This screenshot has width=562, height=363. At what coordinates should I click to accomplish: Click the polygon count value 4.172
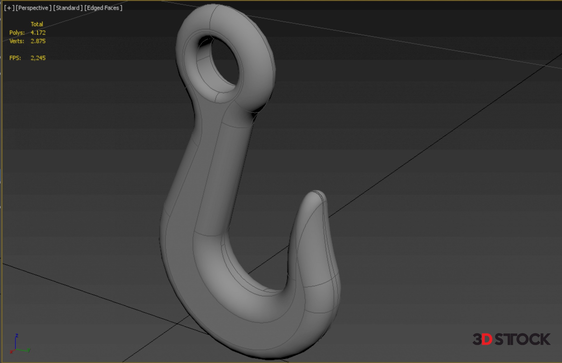pyautogui.click(x=38, y=33)
